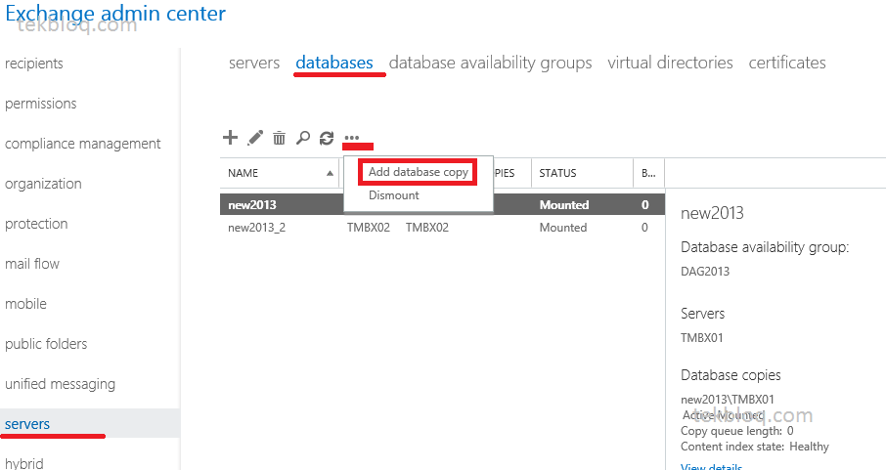
Task: Choose Dismount from the menu
Action: click(x=394, y=195)
